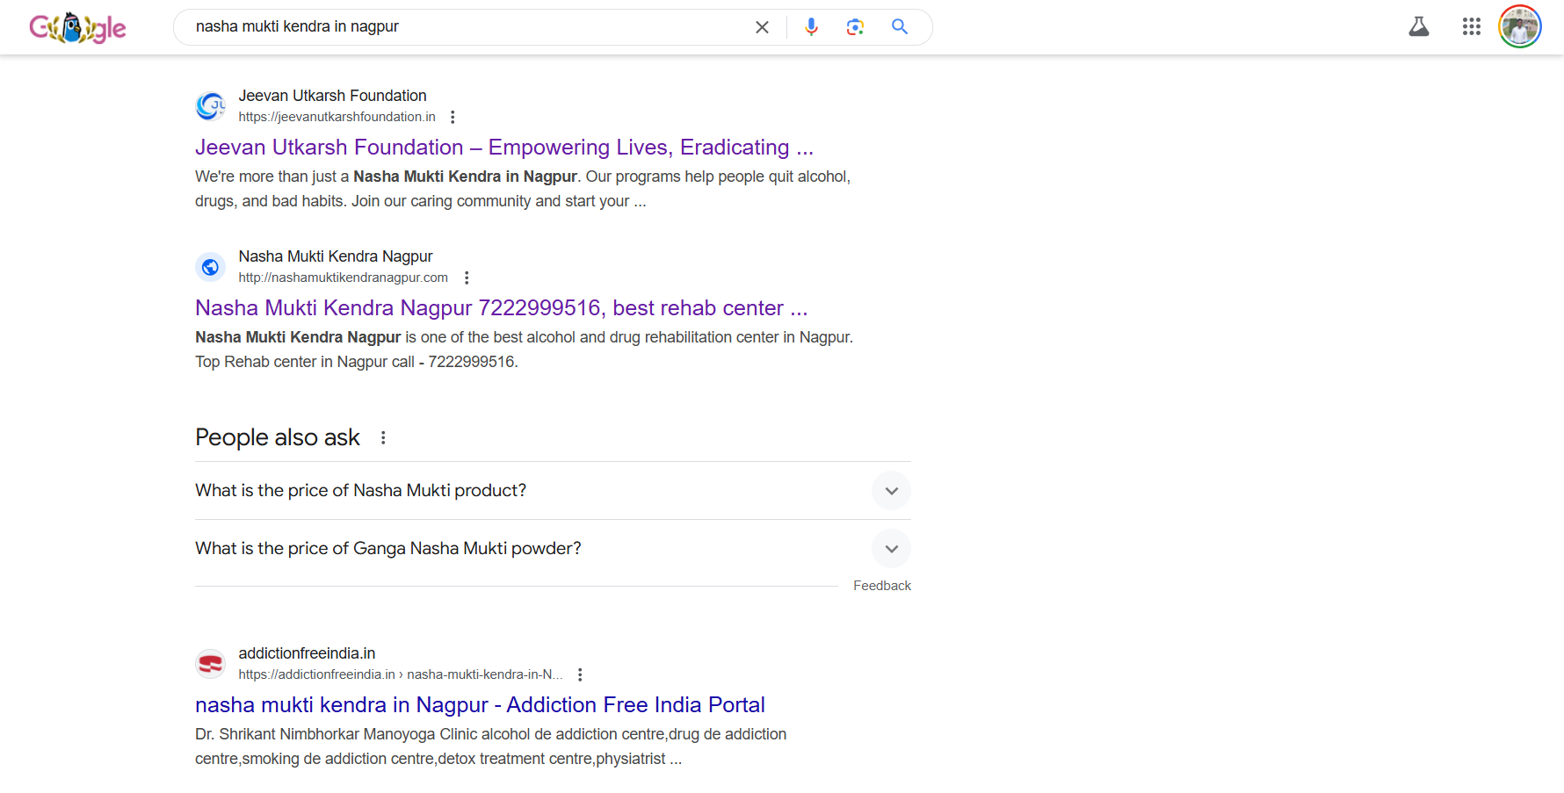Click the Feedback link

pos(881,586)
